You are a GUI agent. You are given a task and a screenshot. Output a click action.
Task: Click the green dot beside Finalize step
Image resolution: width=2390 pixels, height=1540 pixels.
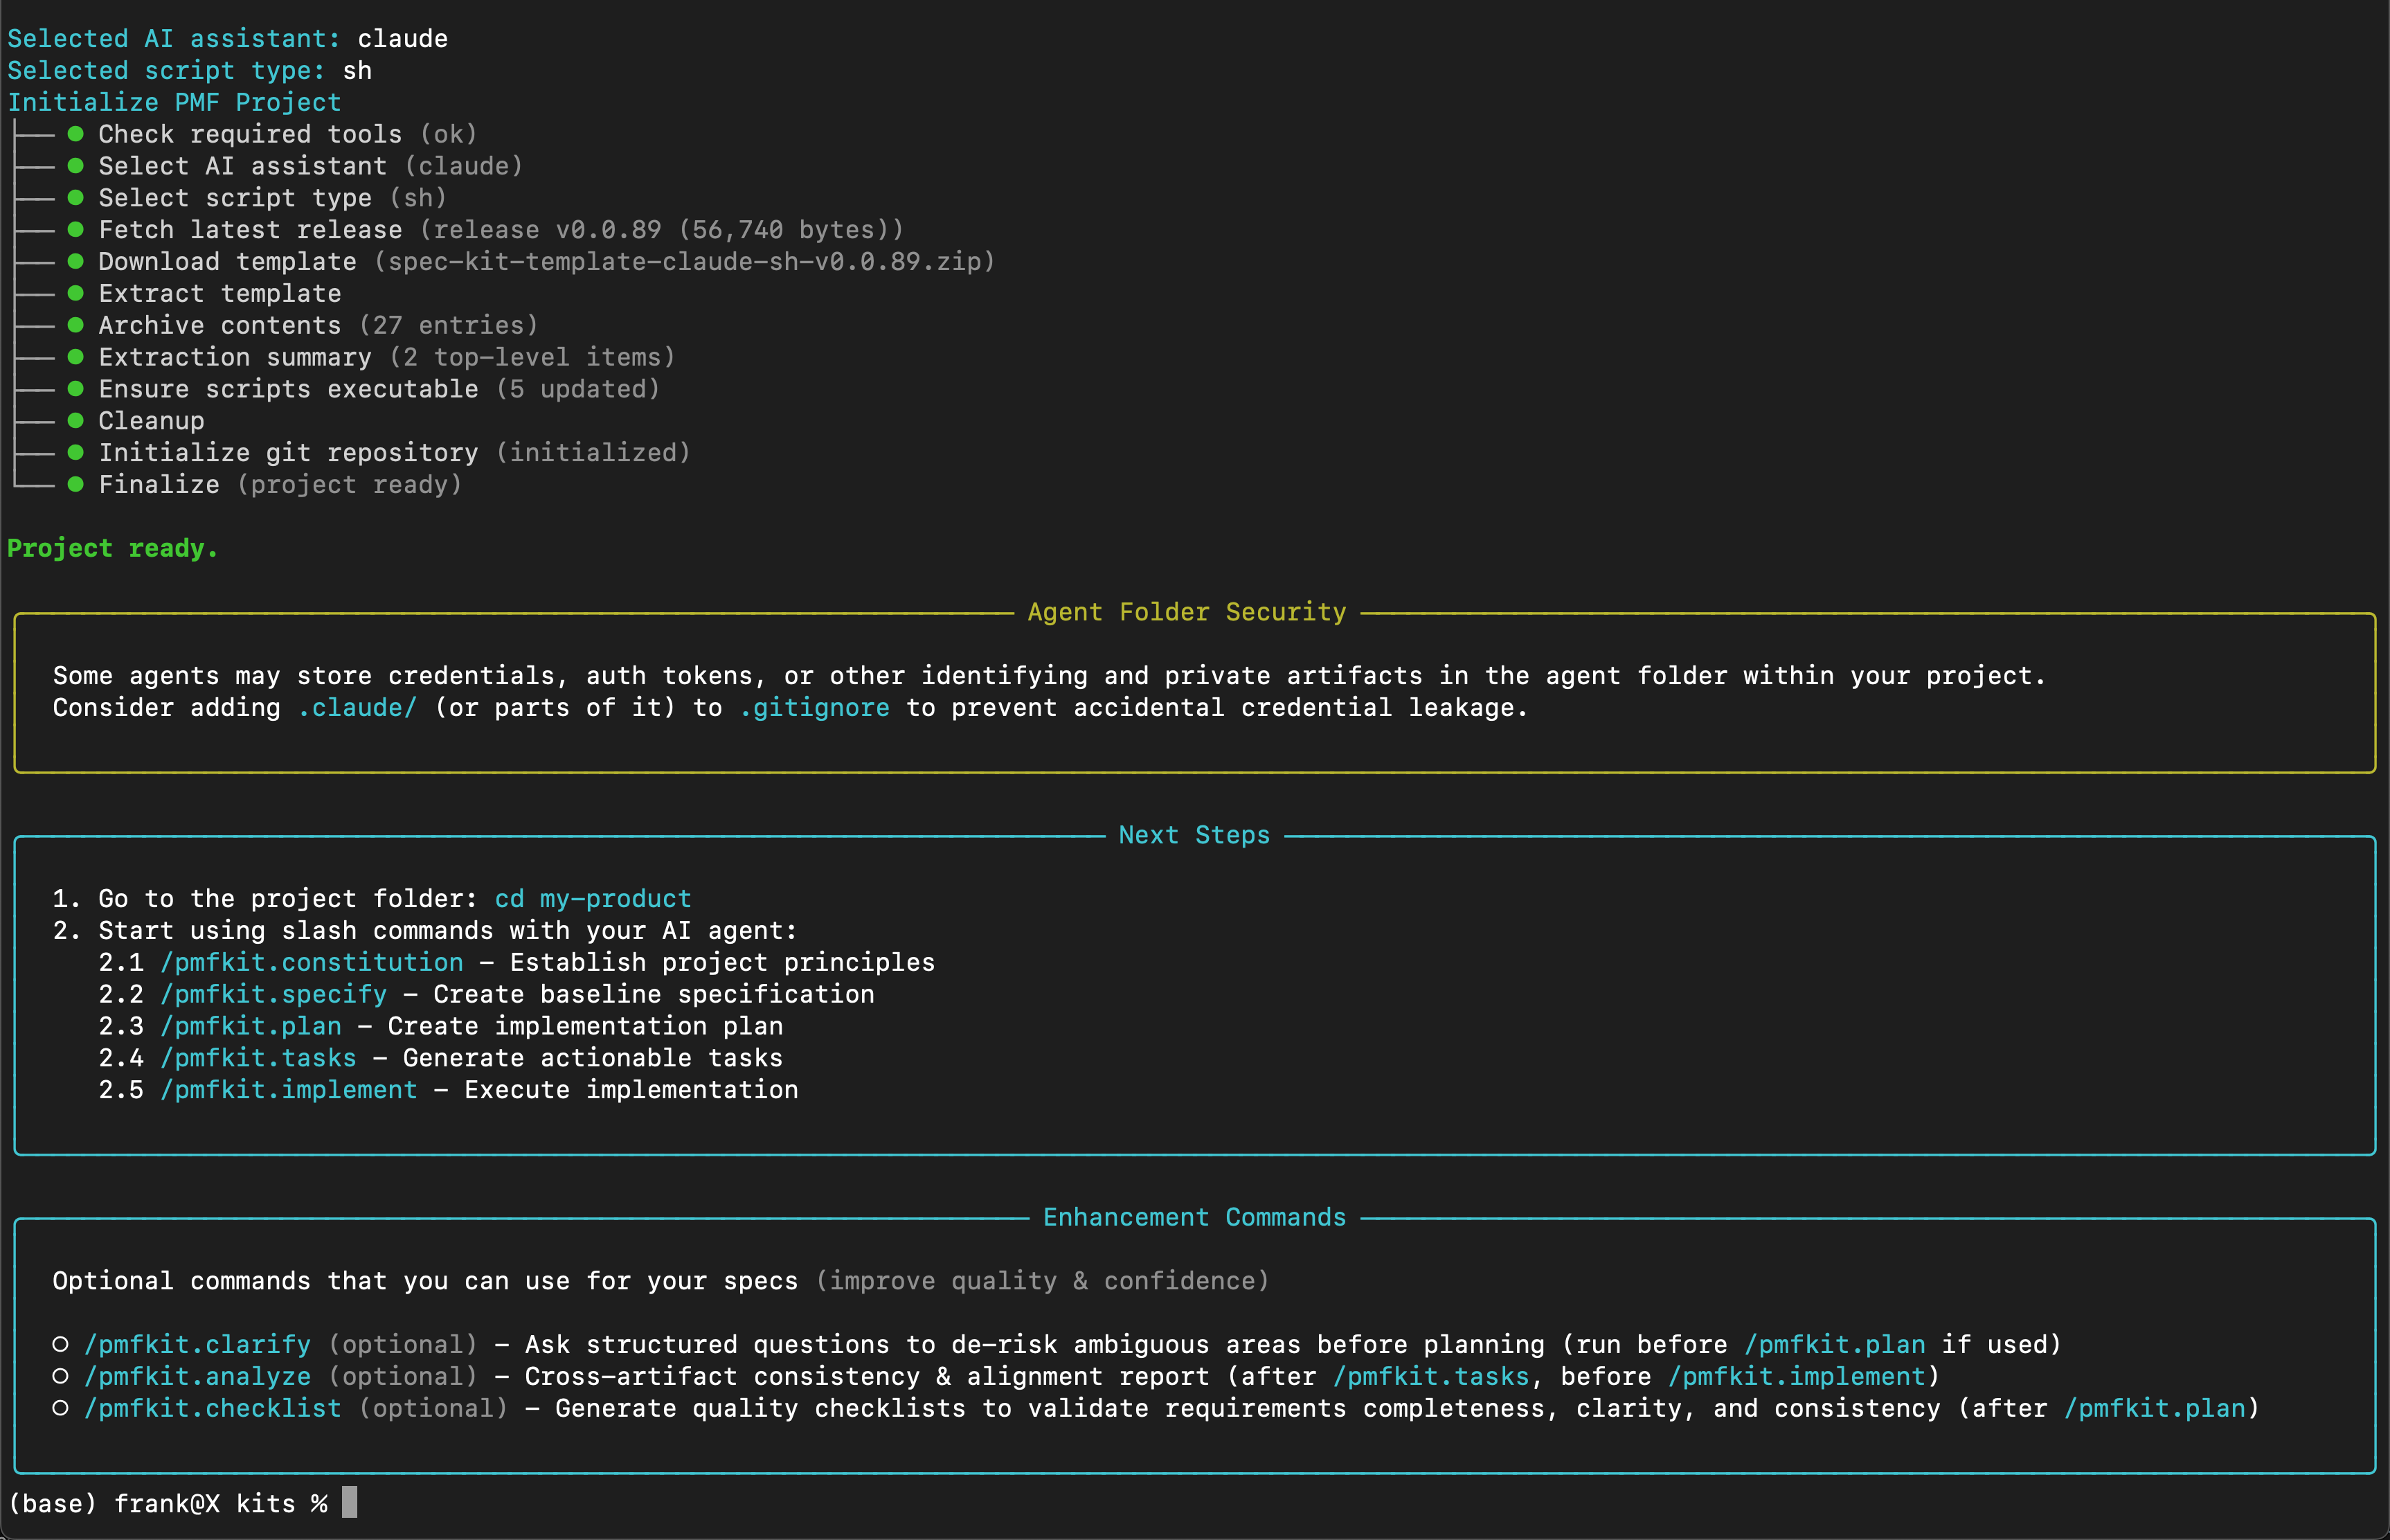click(x=76, y=484)
